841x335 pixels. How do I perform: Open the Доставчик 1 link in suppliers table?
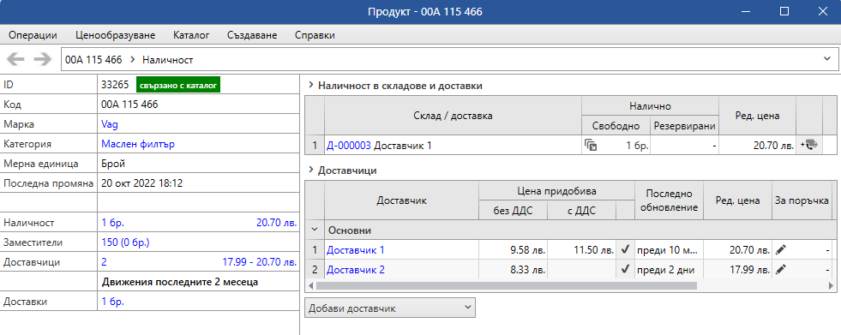(x=356, y=250)
